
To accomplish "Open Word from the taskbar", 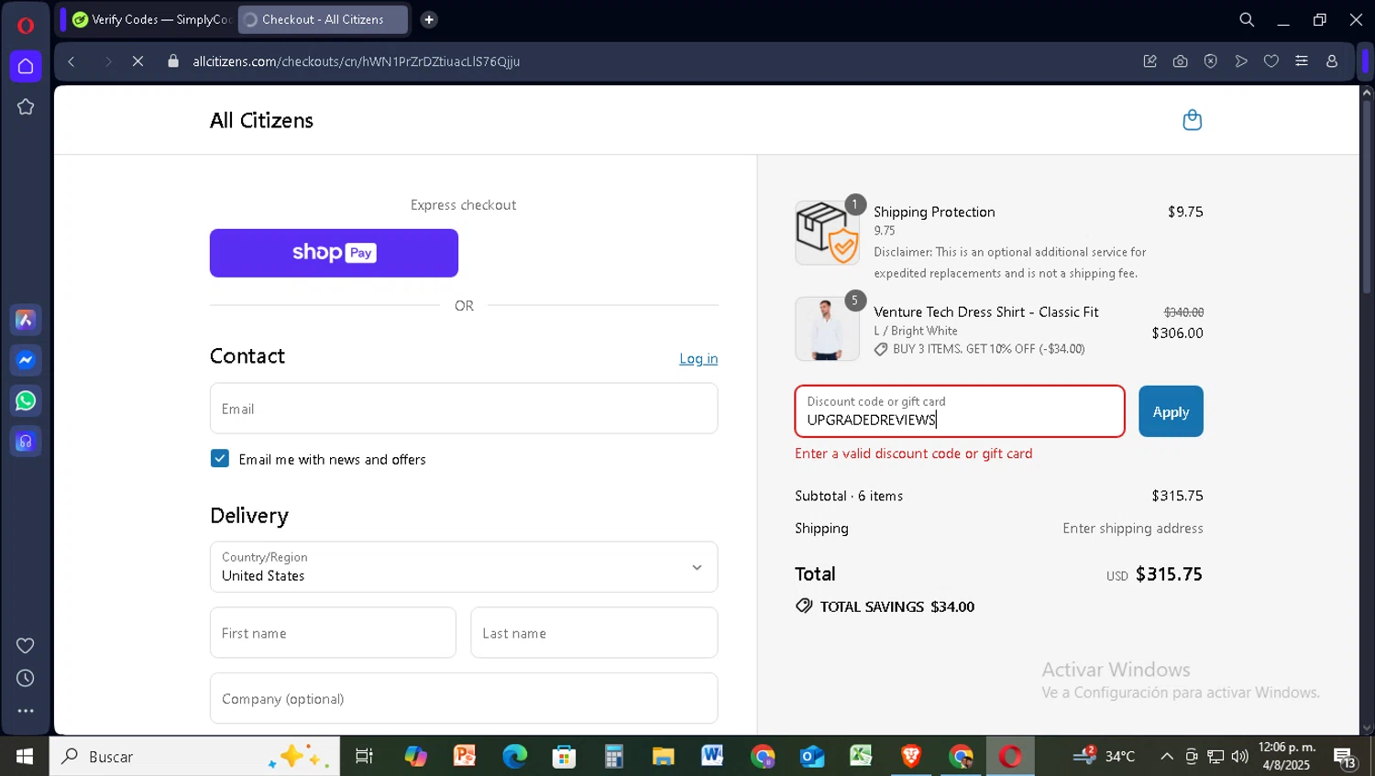I will point(712,756).
